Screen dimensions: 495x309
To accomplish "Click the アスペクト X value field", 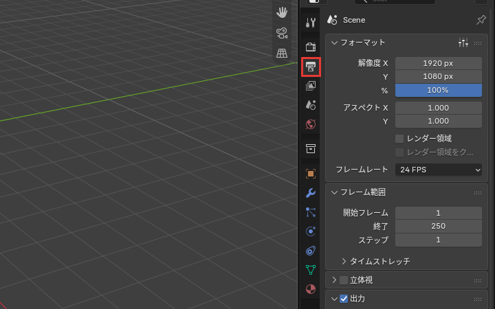I will 439,108.
